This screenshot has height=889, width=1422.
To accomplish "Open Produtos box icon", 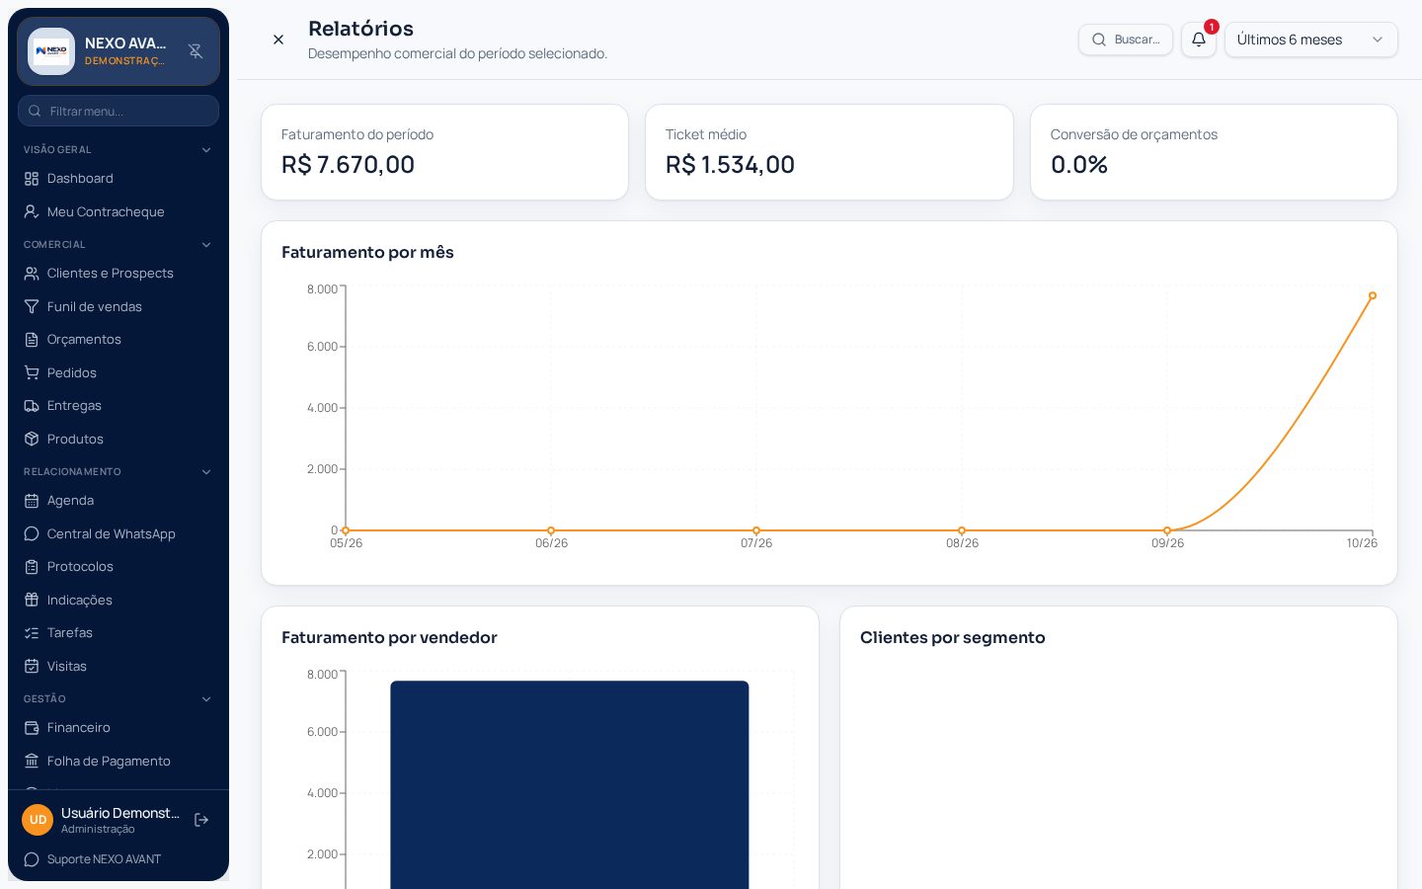I will (x=32, y=440).
